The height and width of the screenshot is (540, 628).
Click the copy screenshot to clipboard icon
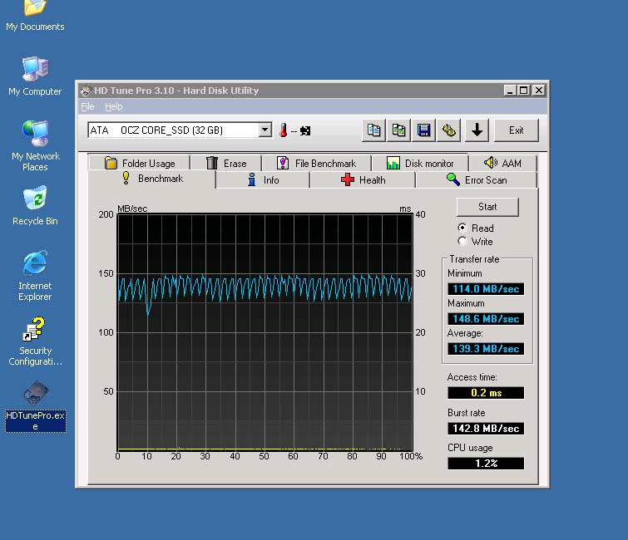tap(399, 130)
